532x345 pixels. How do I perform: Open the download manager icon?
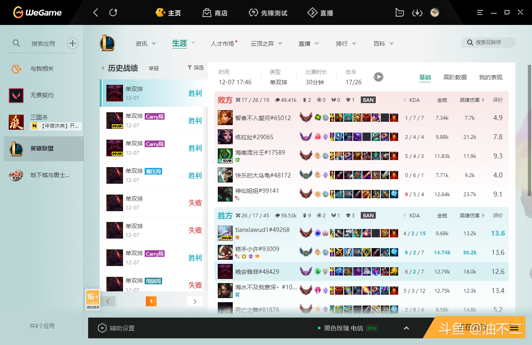pyautogui.click(x=417, y=12)
